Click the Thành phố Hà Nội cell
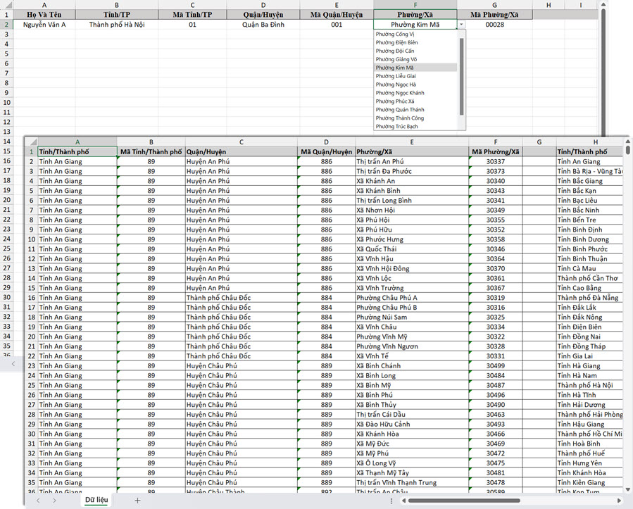The image size is (633, 509). (117, 25)
